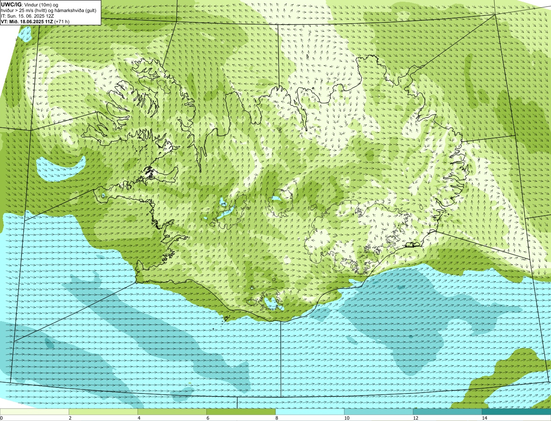The width and height of the screenshot is (551, 421).
Task: Click the legend label "4"
Action: point(139,418)
